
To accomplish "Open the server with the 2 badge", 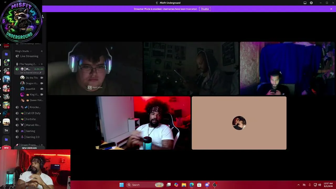I will pyautogui.click(x=6, y=88).
